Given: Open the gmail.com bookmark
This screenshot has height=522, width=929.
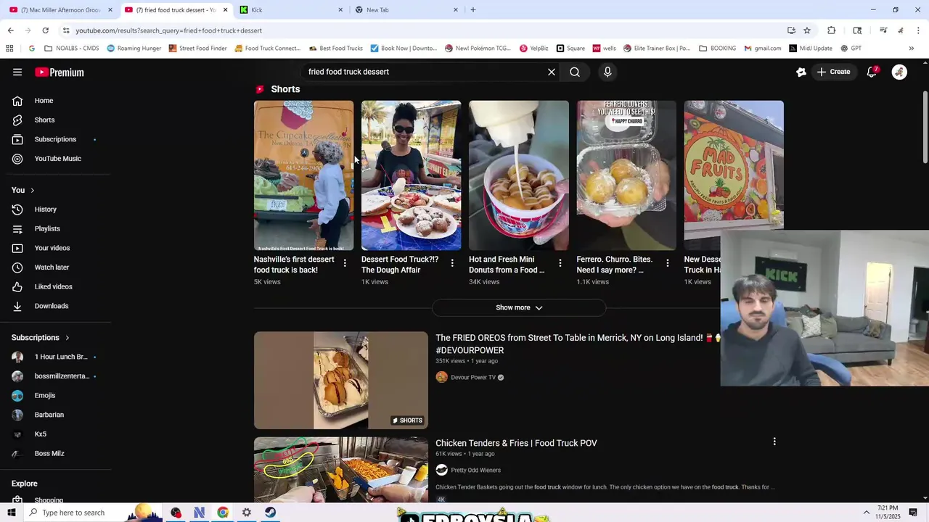Looking at the screenshot, I should pyautogui.click(x=762, y=49).
